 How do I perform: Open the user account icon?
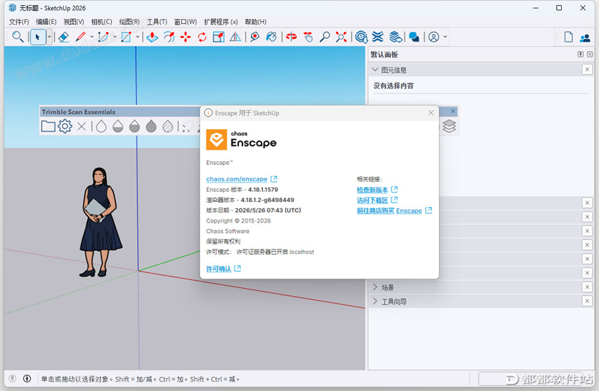coord(434,37)
